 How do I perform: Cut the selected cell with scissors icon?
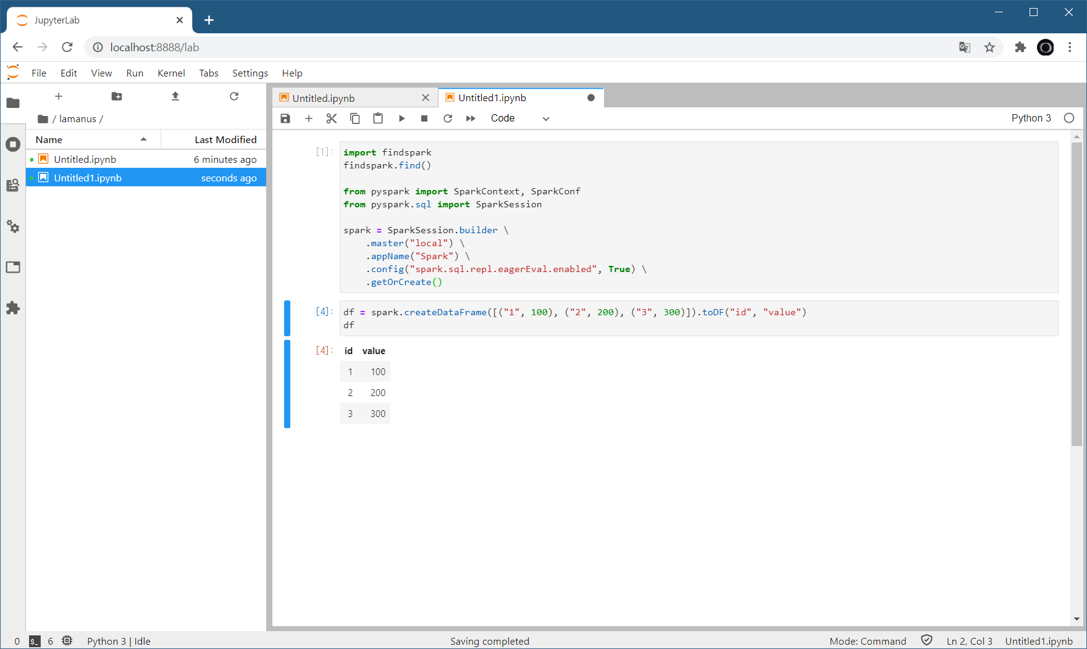[x=332, y=118]
